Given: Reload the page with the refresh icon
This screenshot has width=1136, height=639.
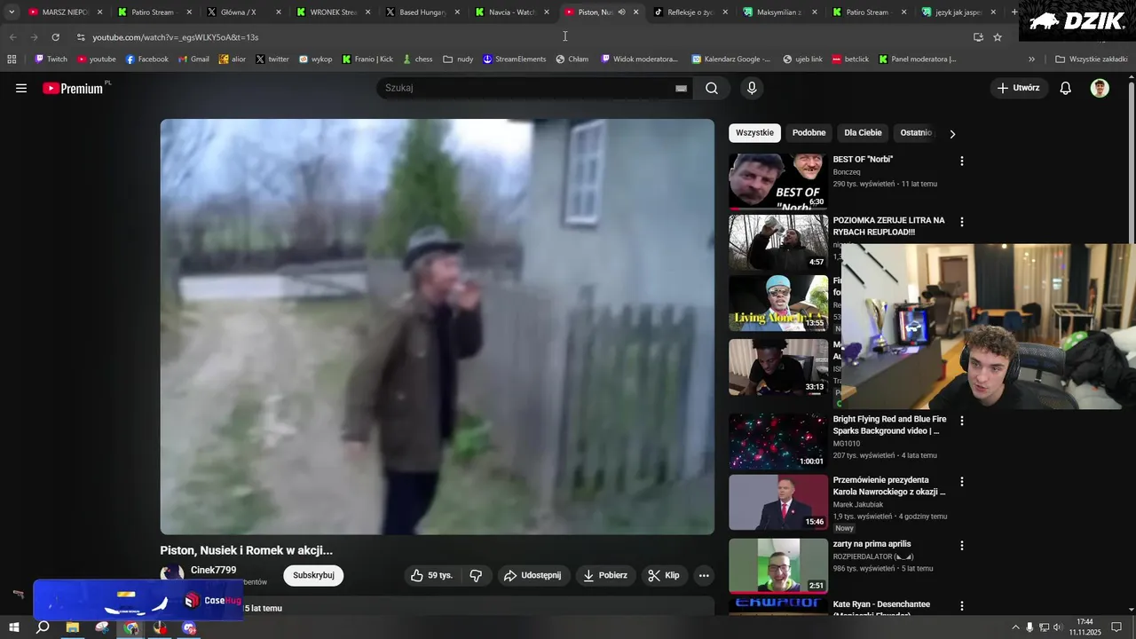Looking at the screenshot, I should click(x=55, y=37).
